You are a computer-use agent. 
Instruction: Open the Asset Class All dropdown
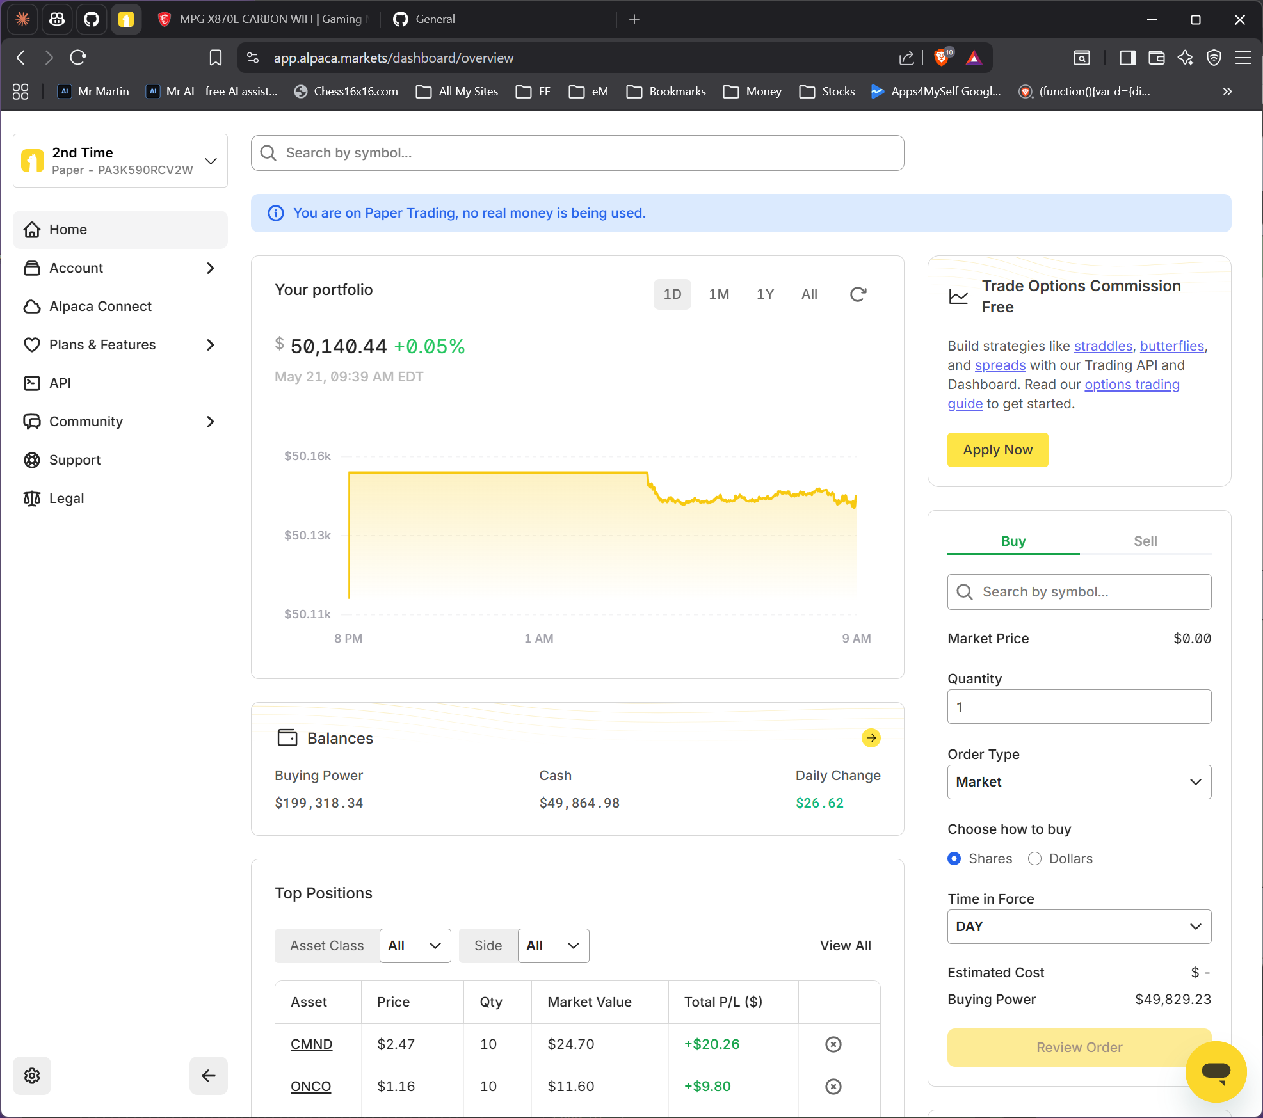pos(415,946)
